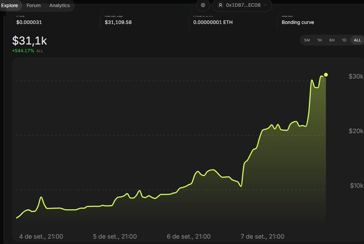Image resolution: width=364 pixels, height=244 pixels.
Task: Select the 6H chart timeframe
Action: (332, 40)
